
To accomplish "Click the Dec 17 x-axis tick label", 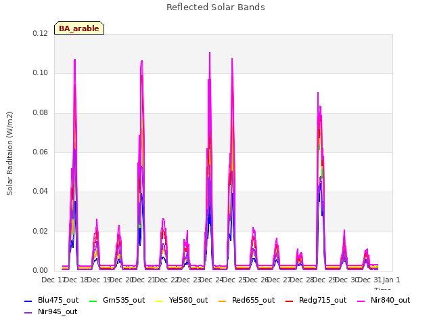I will (x=53, y=280).
